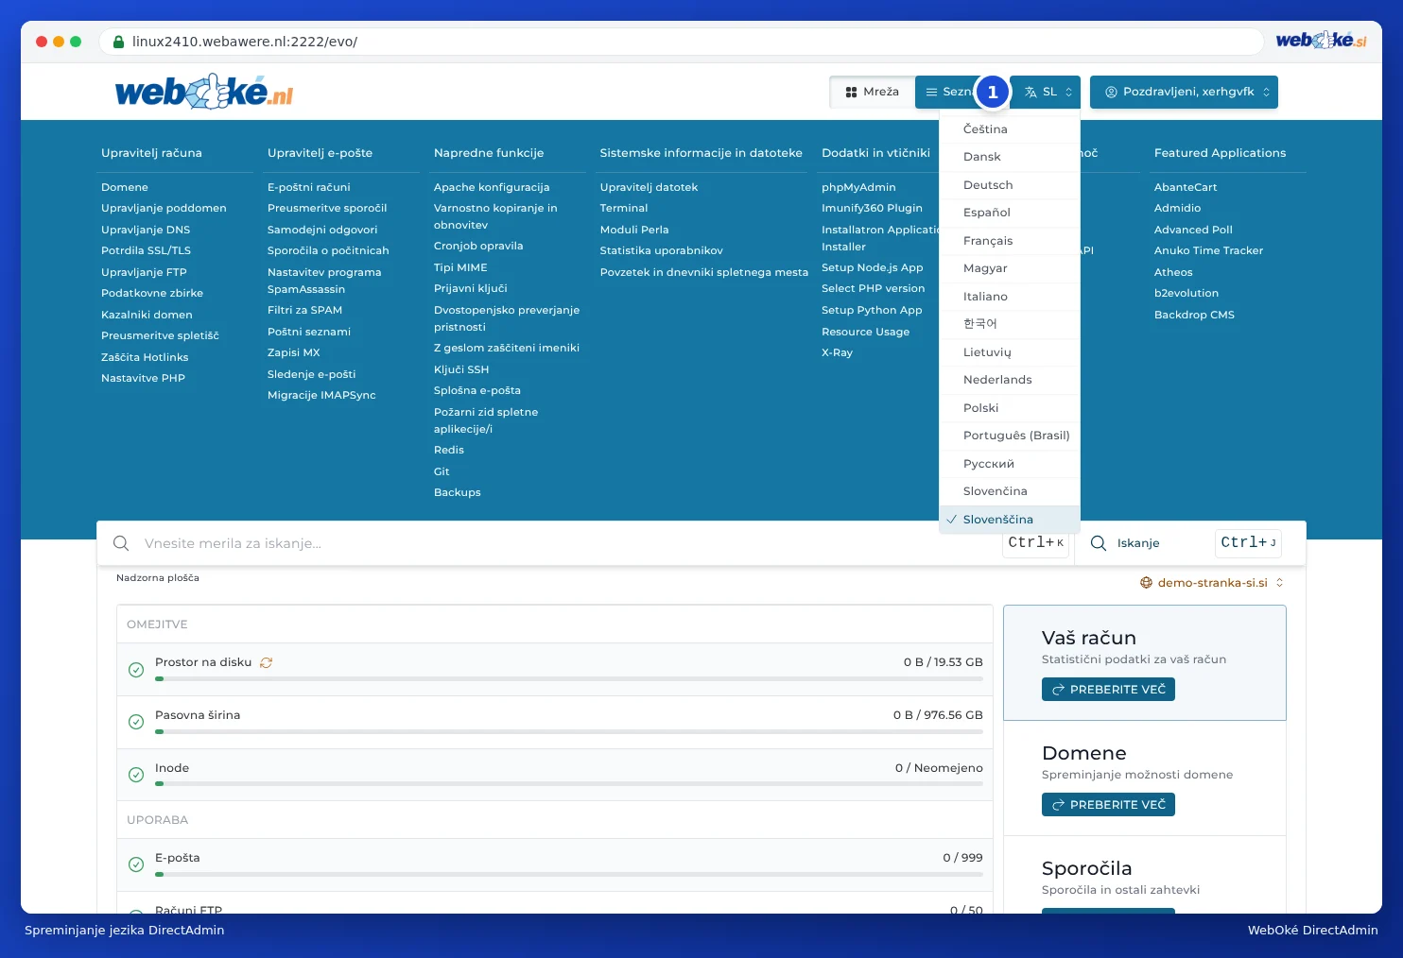Click the green check icon for Inode

tap(136, 775)
